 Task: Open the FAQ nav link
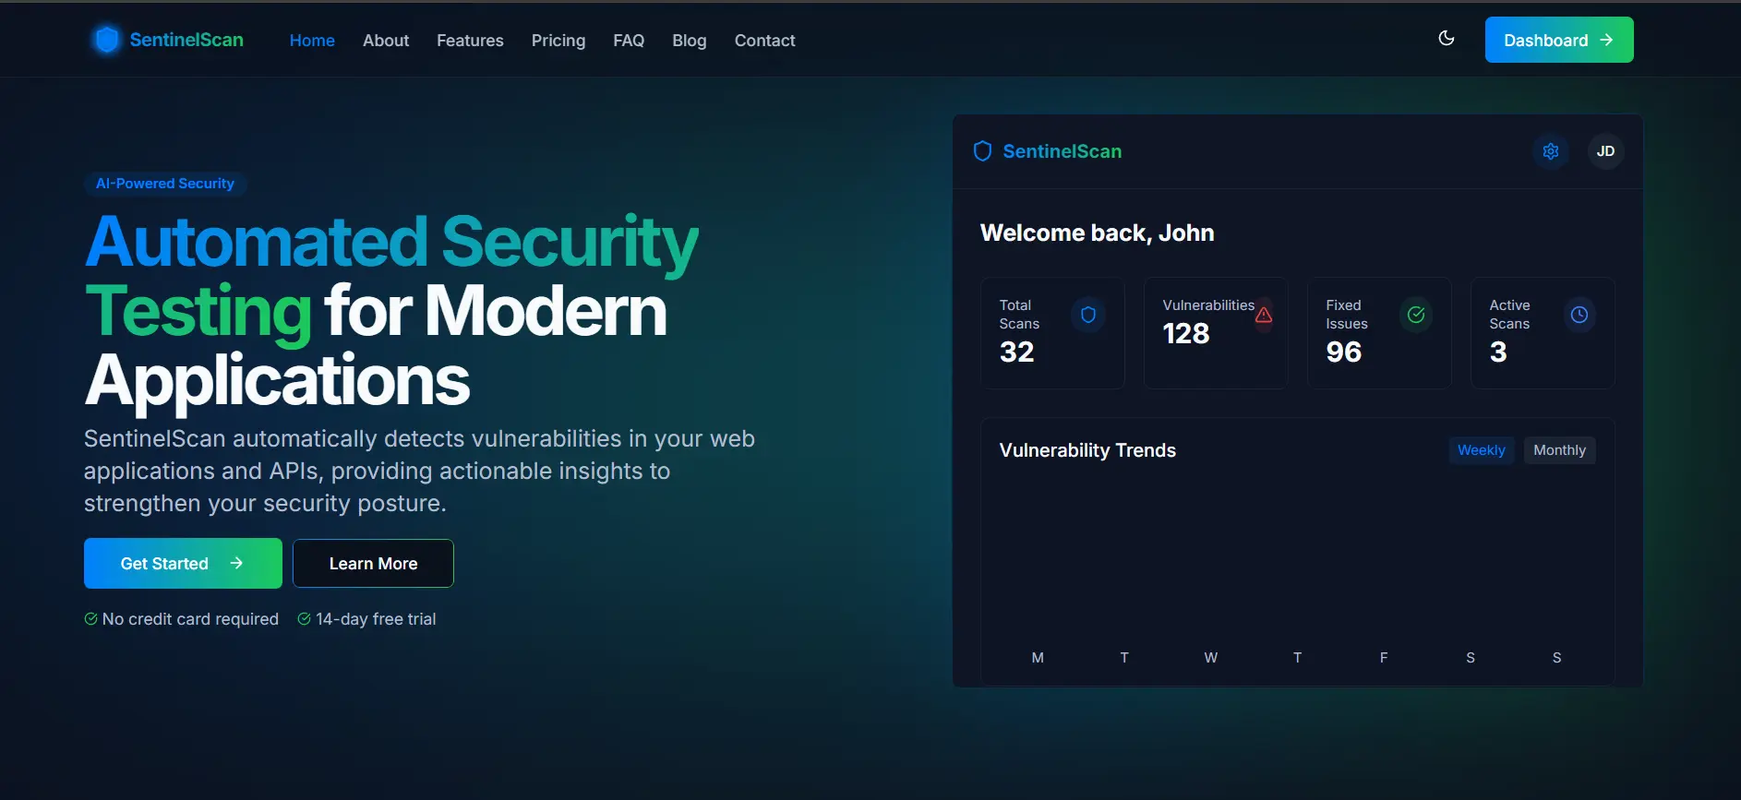[x=629, y=41]
